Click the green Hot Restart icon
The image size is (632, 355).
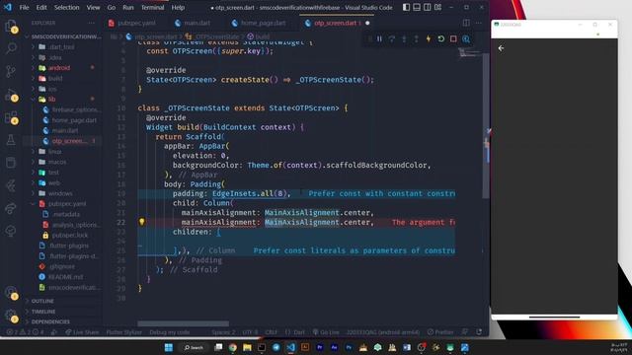click(x=441, y=39)
